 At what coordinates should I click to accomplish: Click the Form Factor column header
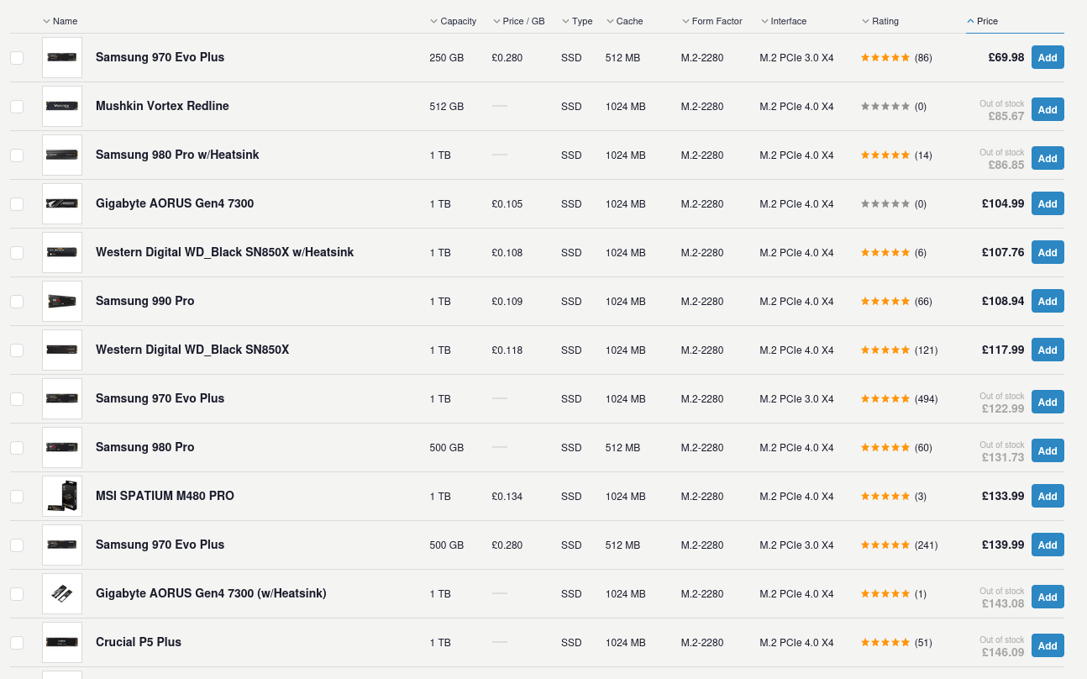pos(717,21)
